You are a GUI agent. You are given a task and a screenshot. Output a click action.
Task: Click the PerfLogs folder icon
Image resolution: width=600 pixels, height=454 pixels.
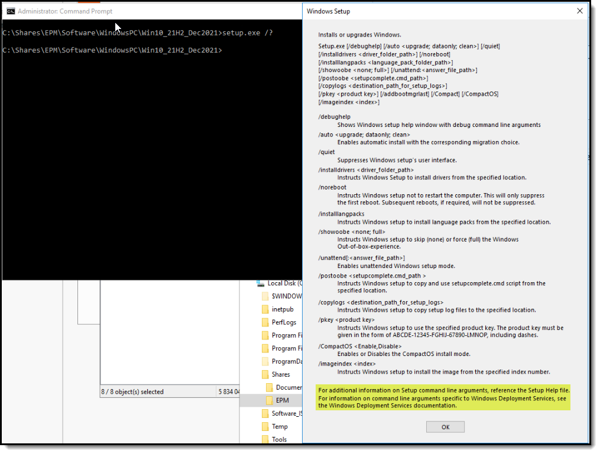[264, 322]
